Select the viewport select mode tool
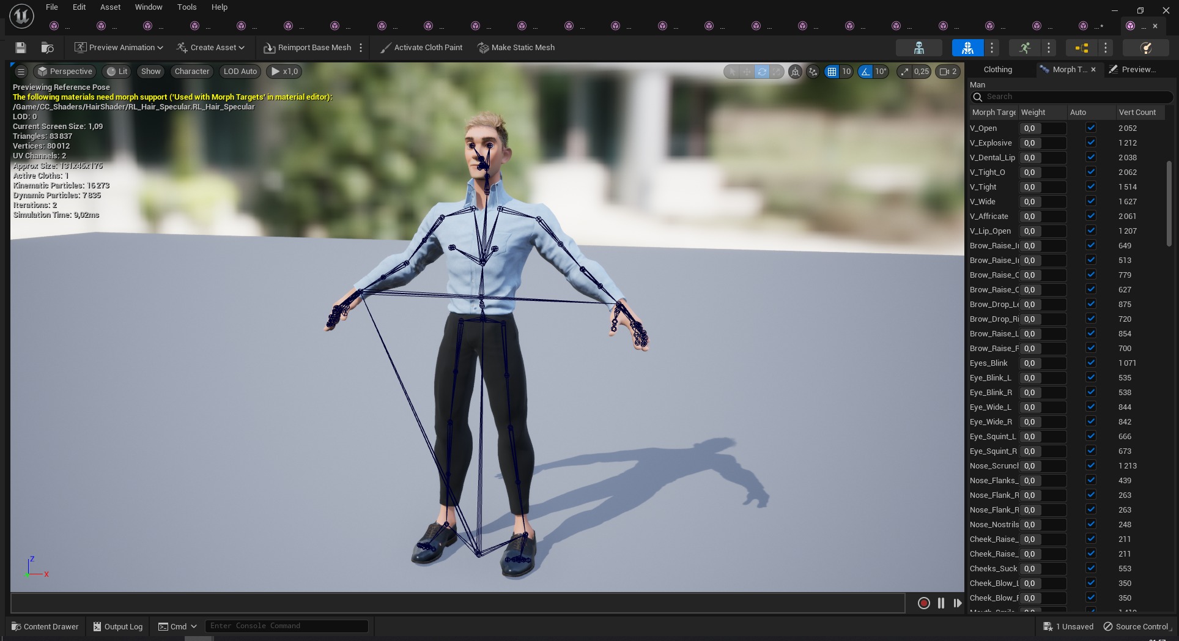Image resolution: width=1179 pixels, height=641 pixels. (x=732, y=72)
